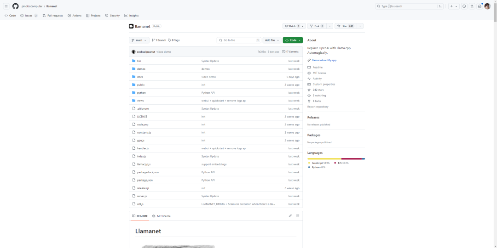497x248 pixels.
Task: Expand the Star lists dropdown arrow
Action: tap(360, 26)
